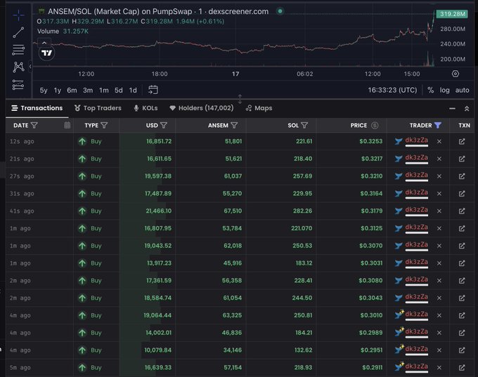Viewport: 478px width, 377px height.
Task: Open transaction link for 13,917.23 buy
Action: click(462, 263)
